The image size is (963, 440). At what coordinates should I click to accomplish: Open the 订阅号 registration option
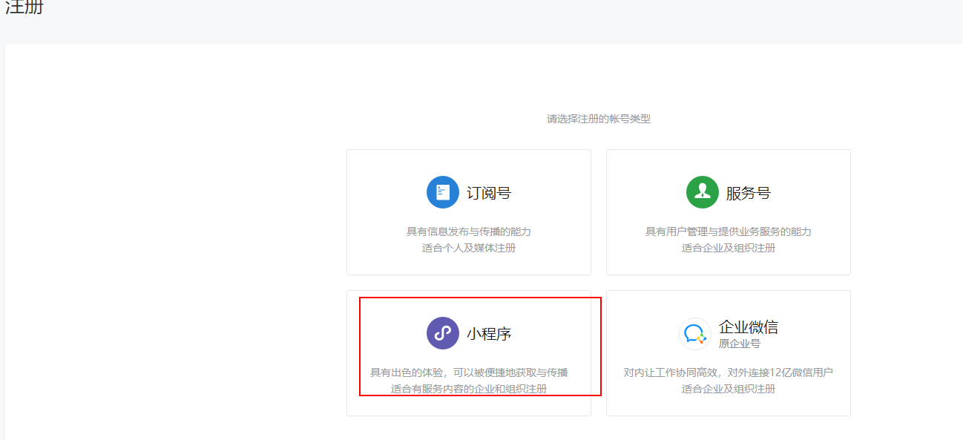pyautogui.click(x=468, y=211)
